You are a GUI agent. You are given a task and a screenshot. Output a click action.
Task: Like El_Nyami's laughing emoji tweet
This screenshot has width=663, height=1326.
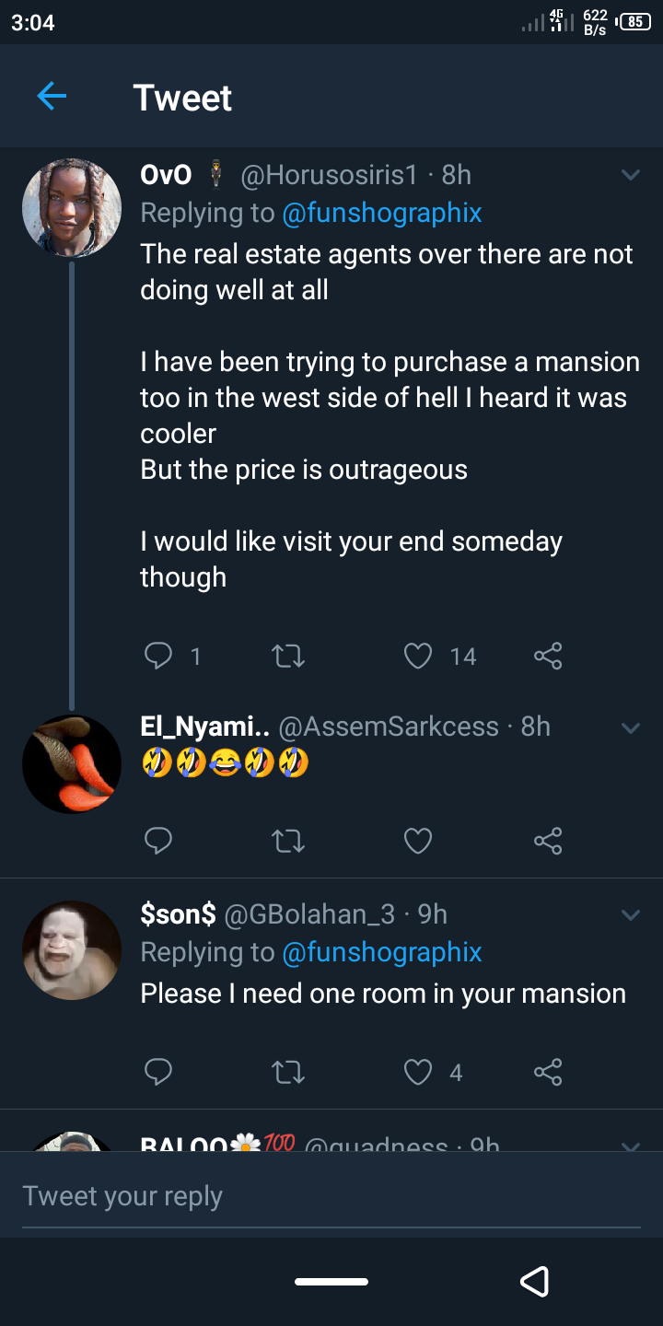418,841
